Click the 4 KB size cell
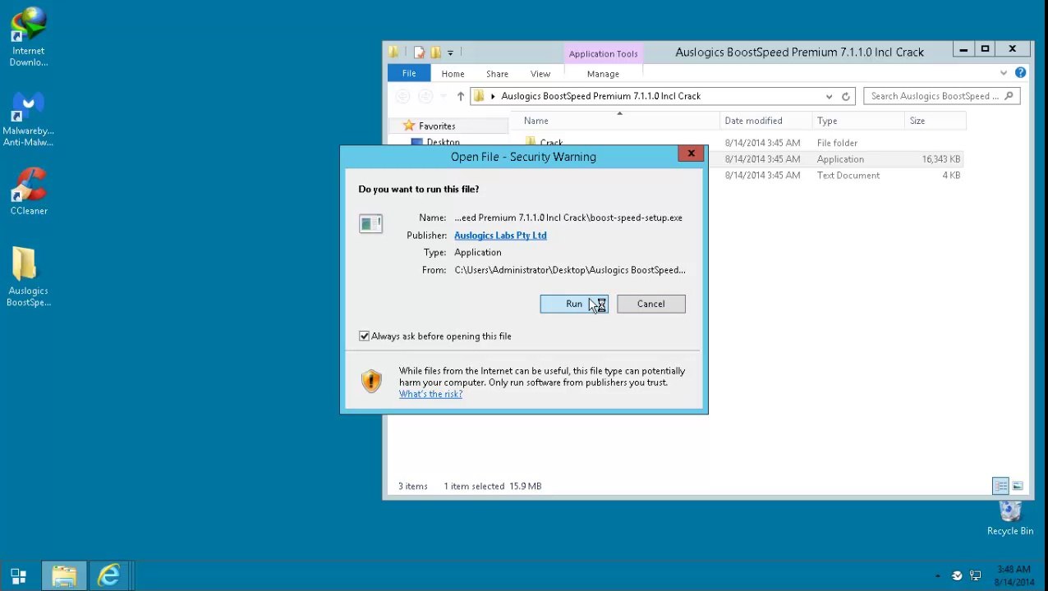 (x=951, y=176)
